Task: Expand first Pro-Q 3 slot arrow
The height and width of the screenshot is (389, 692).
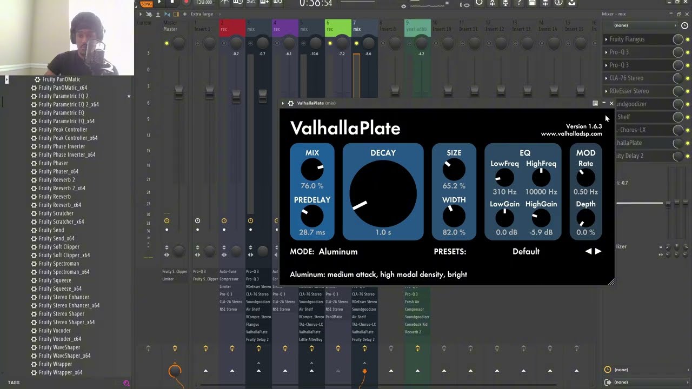Action: [606, 52]
